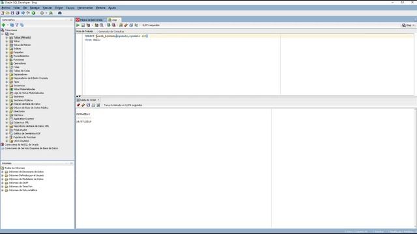Viewport: 417px width, 234px height.
Task: Add new connection with green plus icon
Action: pyautogui.click(x=3, y=25)
